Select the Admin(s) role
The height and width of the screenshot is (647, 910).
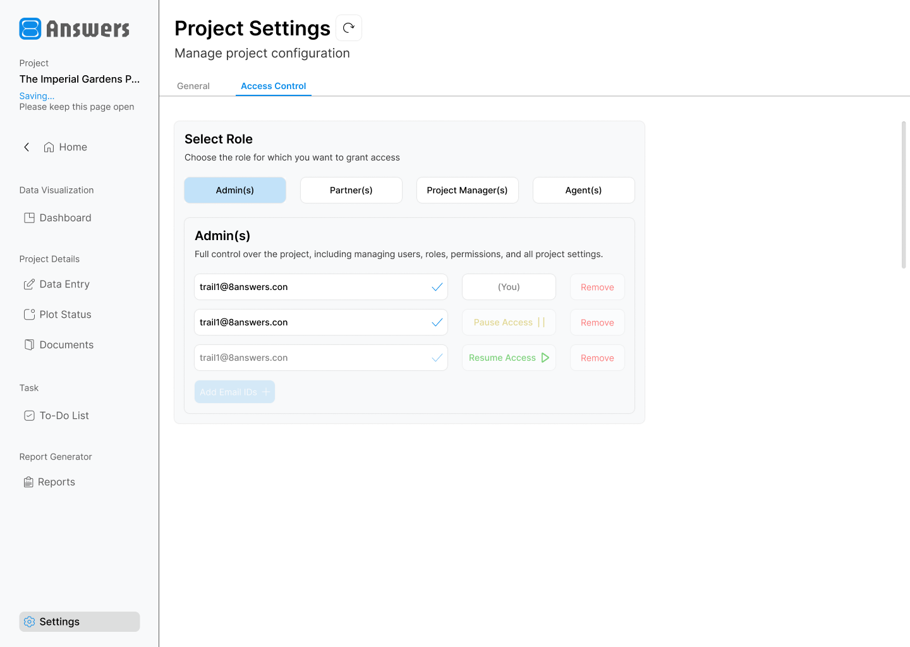pos(235,190)
